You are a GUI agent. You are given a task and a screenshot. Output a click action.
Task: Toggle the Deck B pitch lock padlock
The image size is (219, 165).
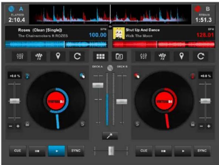click(193, 124)
